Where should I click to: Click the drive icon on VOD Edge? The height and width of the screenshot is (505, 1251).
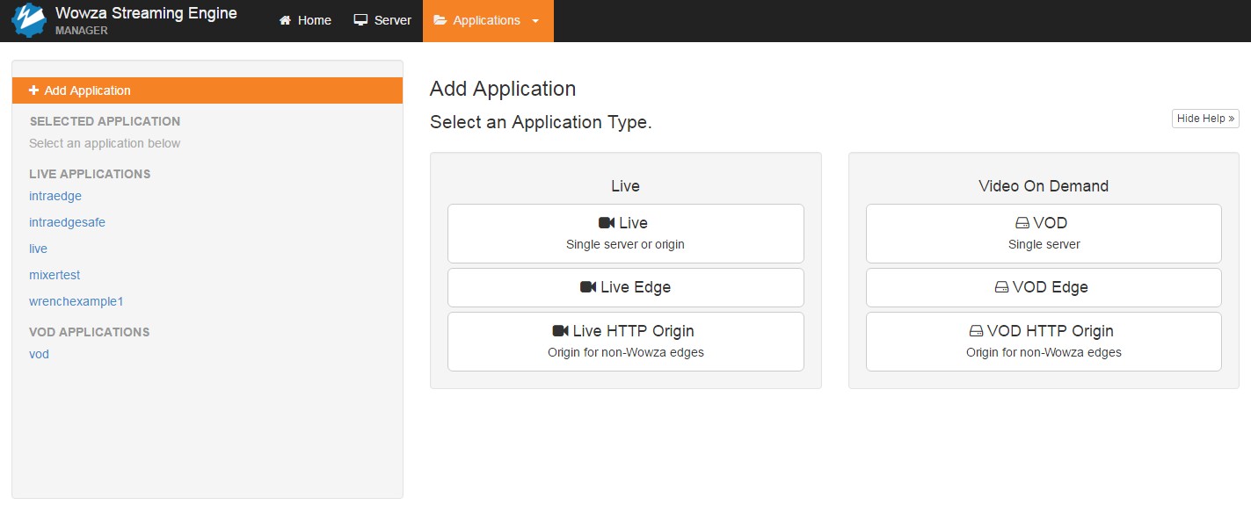tap(1001, 287)
